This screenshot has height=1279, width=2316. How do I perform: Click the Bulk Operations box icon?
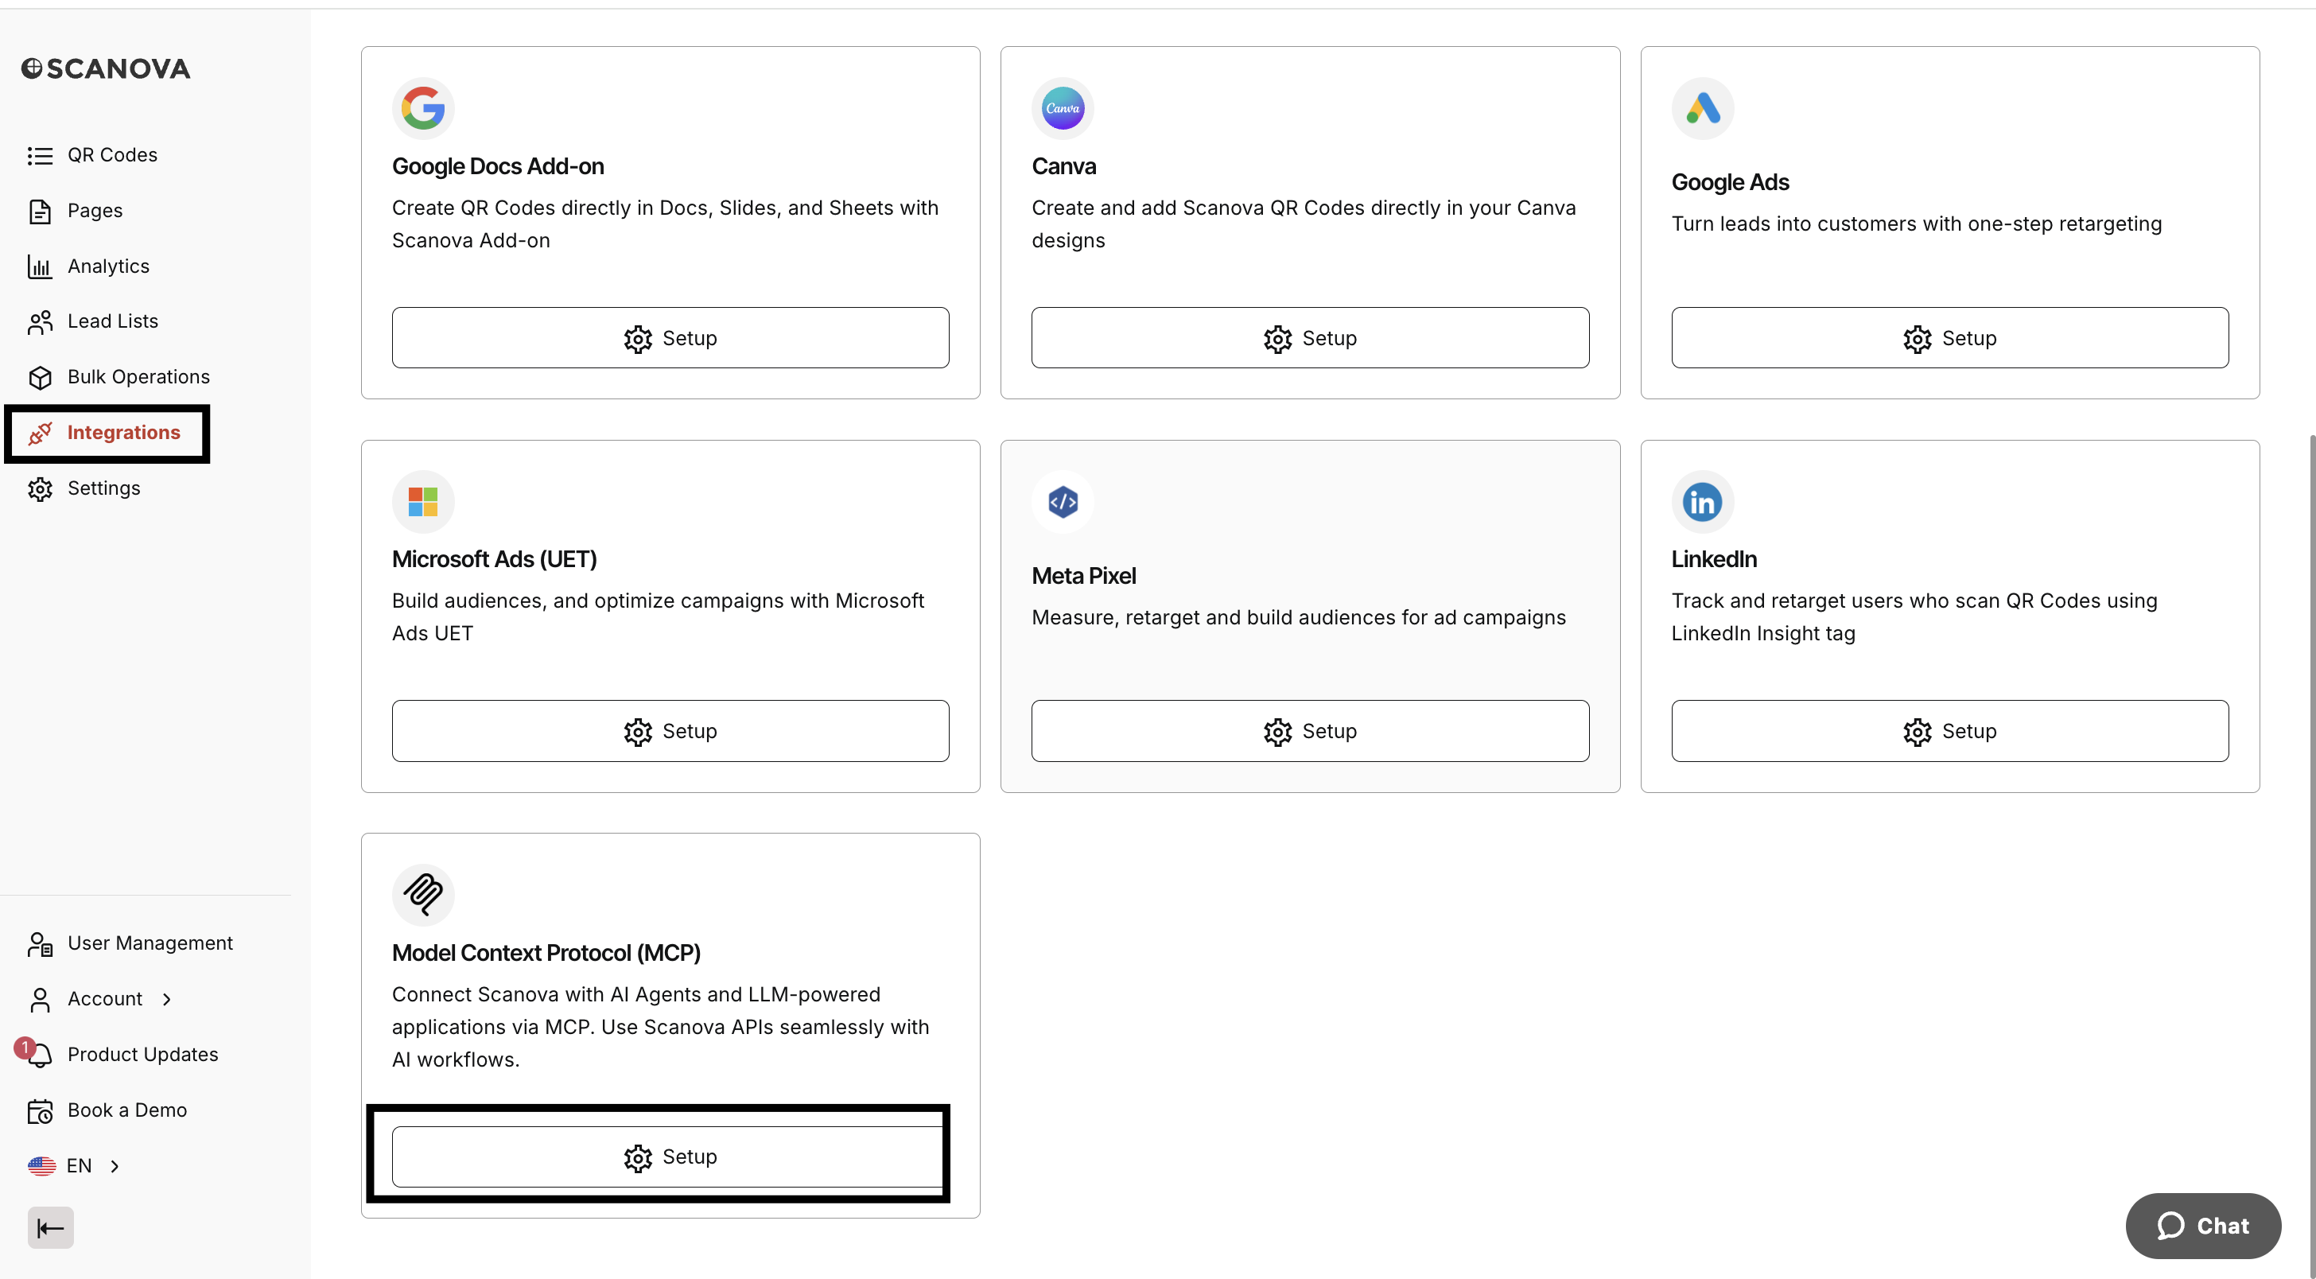tap(40, 378)
